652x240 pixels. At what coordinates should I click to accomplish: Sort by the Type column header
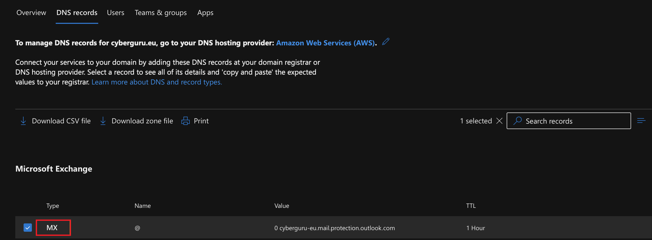pos(53,206)
